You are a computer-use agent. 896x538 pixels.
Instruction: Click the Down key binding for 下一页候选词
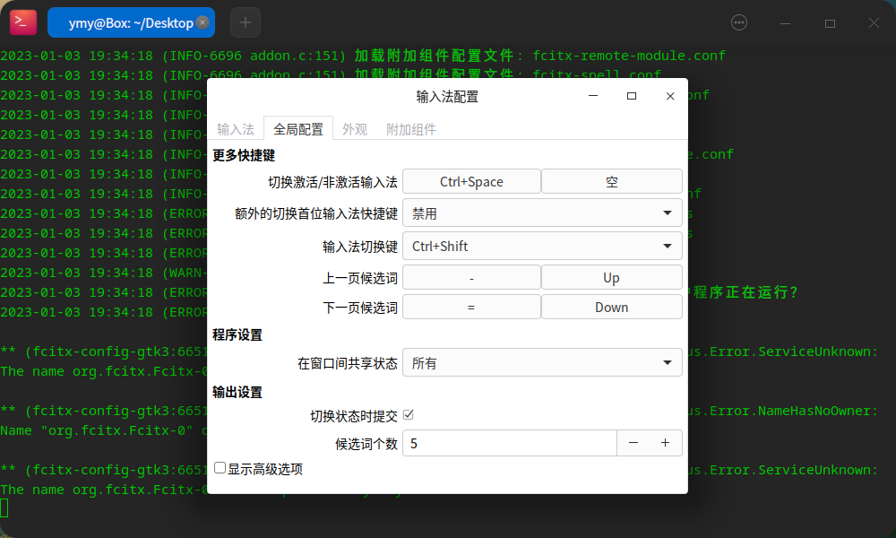(x=612, y=307)
